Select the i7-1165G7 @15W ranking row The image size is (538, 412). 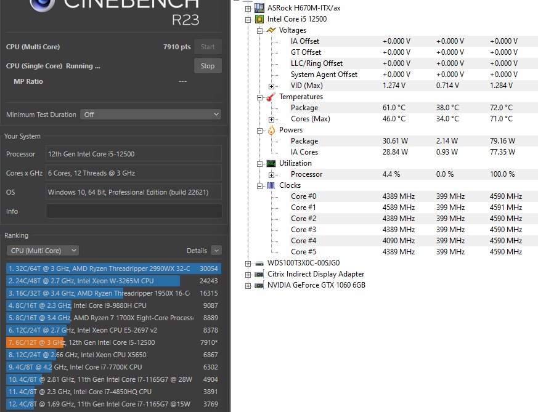pyautogui.click(x=113, y=404)
